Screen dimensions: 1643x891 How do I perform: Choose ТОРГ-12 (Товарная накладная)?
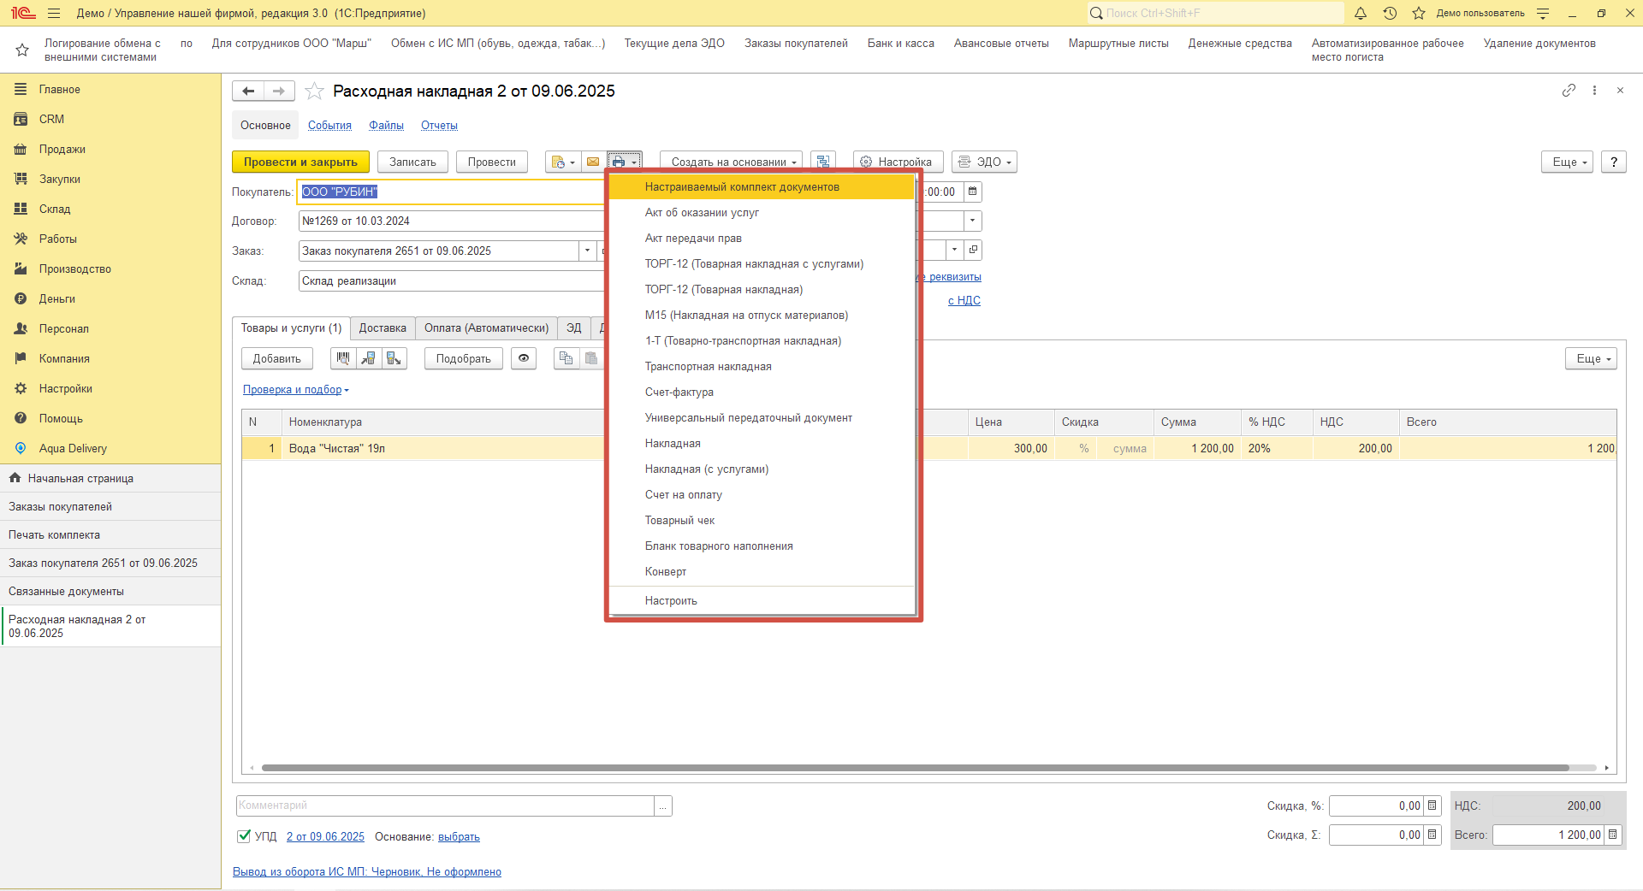tap(762, 289)
